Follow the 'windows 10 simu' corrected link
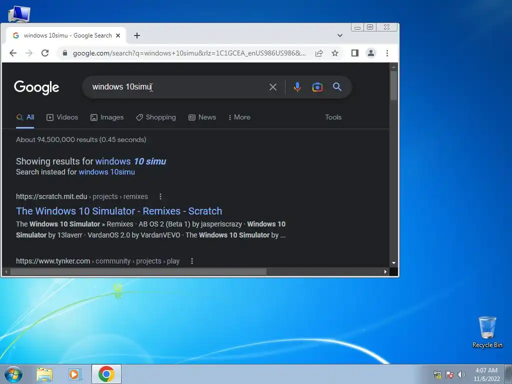 click(x=130, y=161)
